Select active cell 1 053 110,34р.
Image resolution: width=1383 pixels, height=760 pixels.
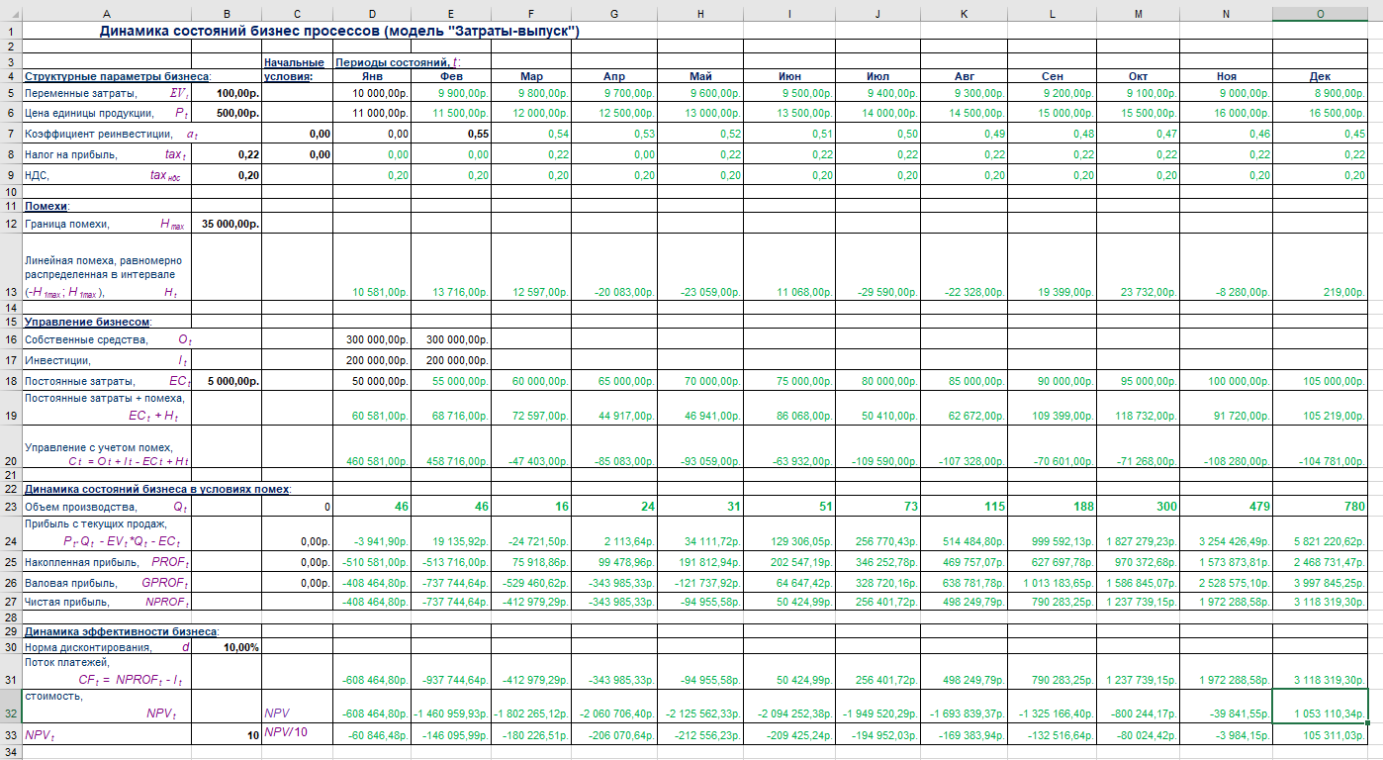[x=1319, y=707]
